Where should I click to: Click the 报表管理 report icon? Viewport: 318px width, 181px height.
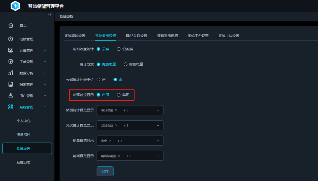[x=11, y=84]
